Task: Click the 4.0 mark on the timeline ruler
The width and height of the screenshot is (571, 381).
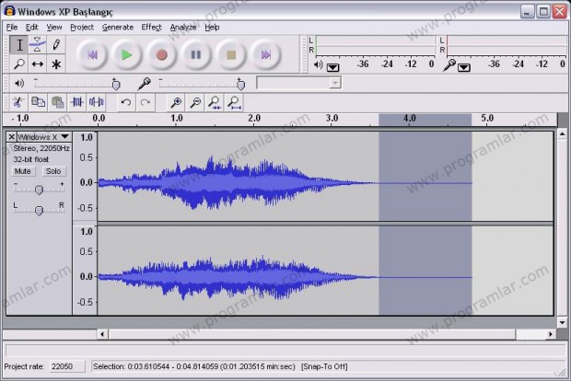Action: [409, 119]
